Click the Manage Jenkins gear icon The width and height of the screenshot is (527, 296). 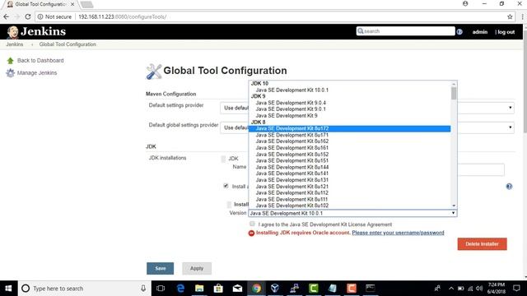[10, 73]
